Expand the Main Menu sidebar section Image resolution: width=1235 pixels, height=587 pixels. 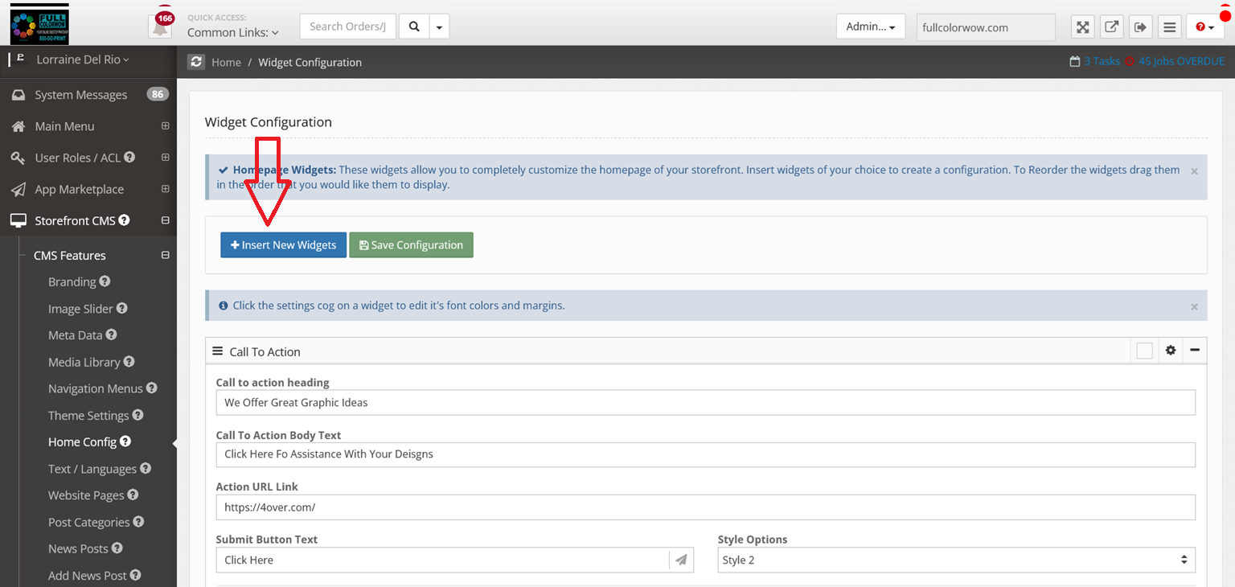coord(166,126)
